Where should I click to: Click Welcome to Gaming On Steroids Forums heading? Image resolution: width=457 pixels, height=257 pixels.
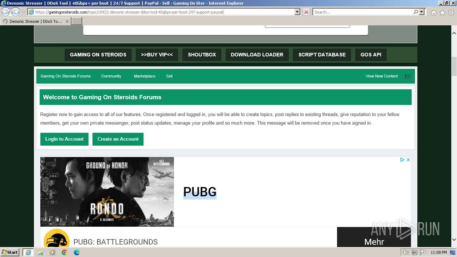tap(102, 97)
